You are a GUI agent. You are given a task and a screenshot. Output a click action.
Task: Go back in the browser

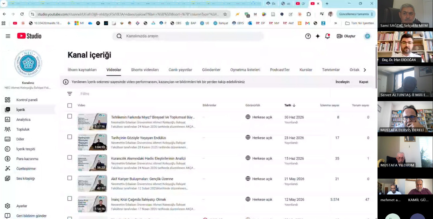4,14
